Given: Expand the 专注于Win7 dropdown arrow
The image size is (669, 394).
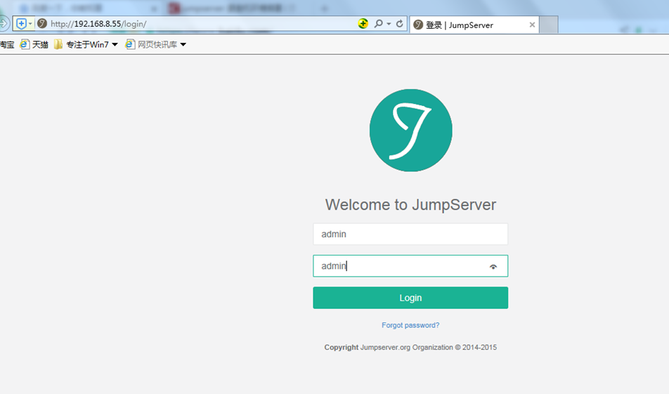Looking at the screenshot, I should 115,45.
